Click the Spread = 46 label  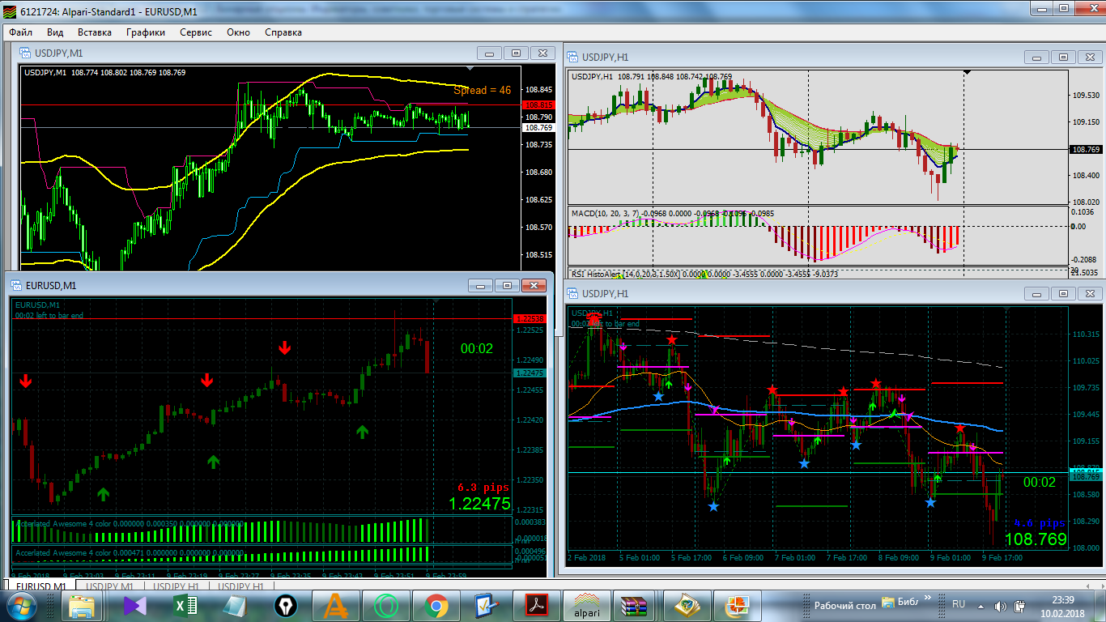pos(483,90)
